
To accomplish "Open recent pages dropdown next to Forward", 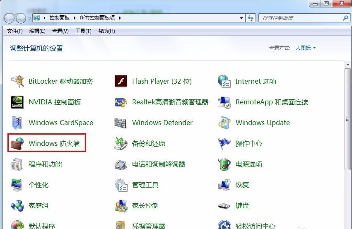I will [29, 18].
